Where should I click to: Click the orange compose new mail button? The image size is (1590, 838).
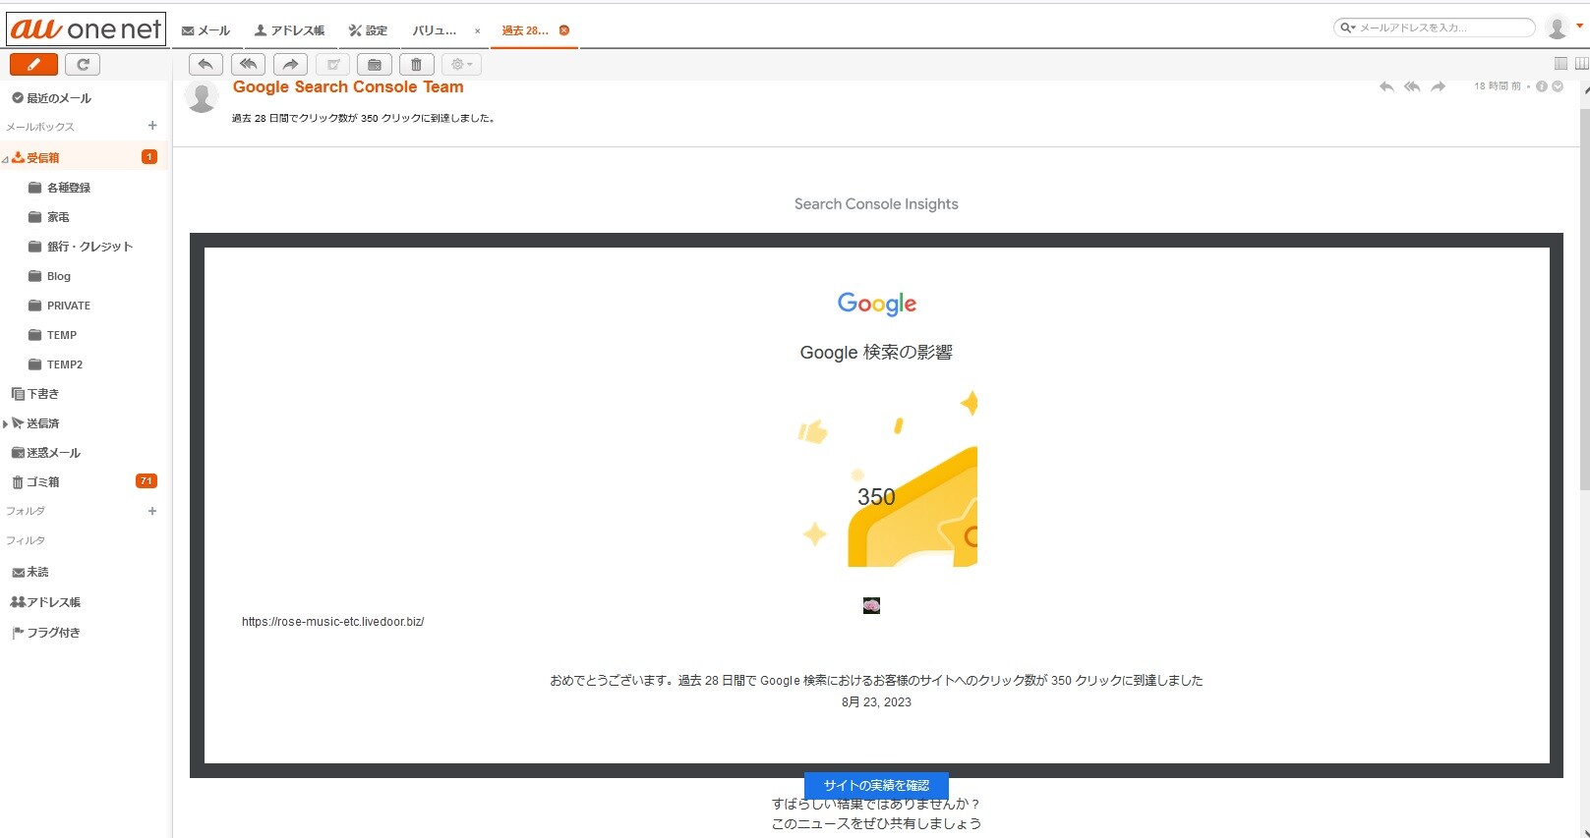coord(33,65)
